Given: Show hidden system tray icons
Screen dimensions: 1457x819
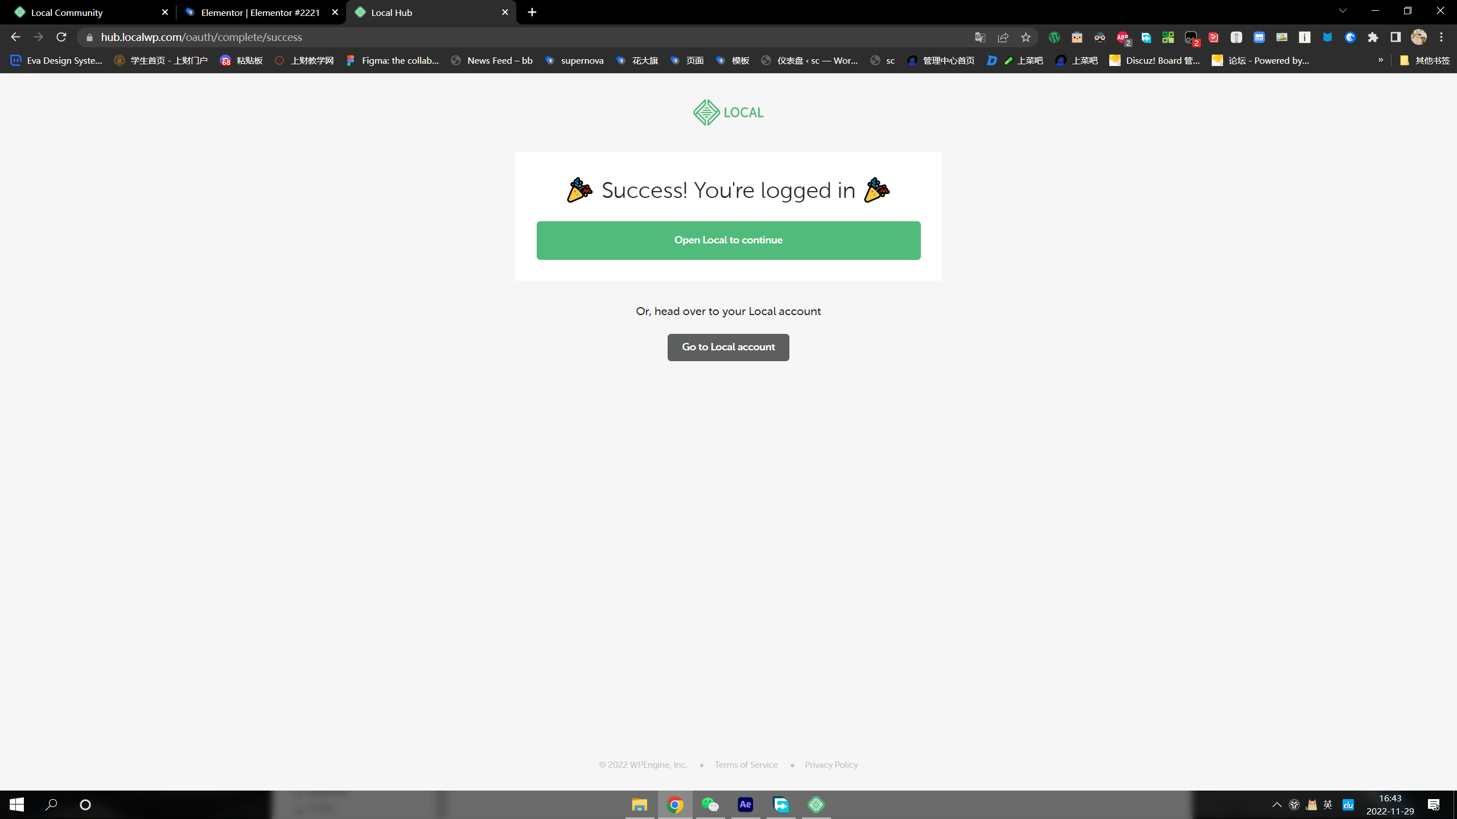Looking at the screenshot, I should (x=1277, y=805).
